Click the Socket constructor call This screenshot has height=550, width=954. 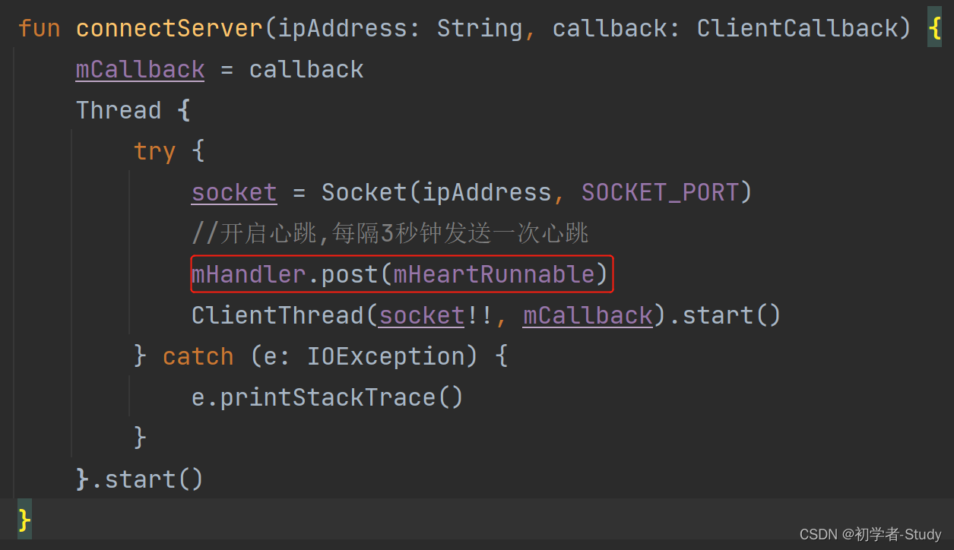(364, 193)
